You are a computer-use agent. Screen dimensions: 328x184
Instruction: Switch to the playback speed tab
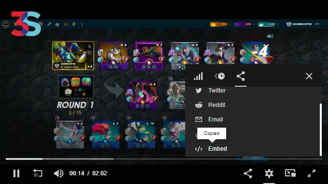(x=219, y=76)
